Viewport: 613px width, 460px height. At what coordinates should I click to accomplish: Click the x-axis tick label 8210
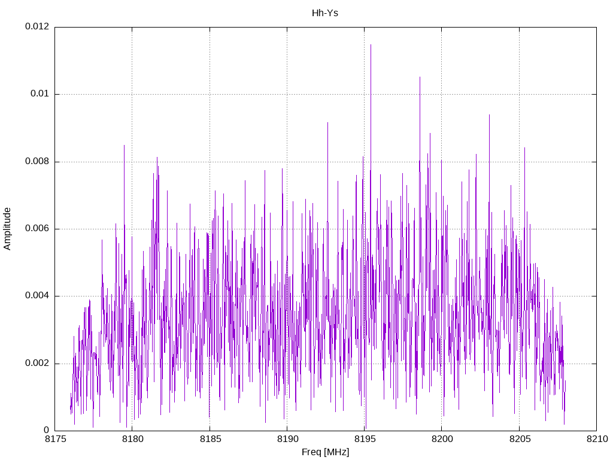click(597, 439)
